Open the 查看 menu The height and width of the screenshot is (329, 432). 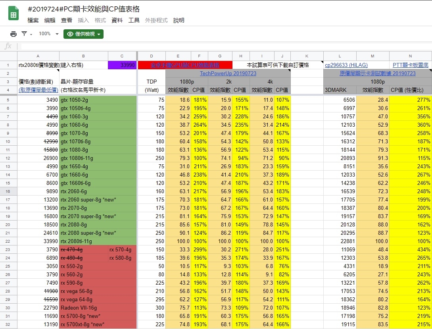pyautogui.click(x=66, y=20)
